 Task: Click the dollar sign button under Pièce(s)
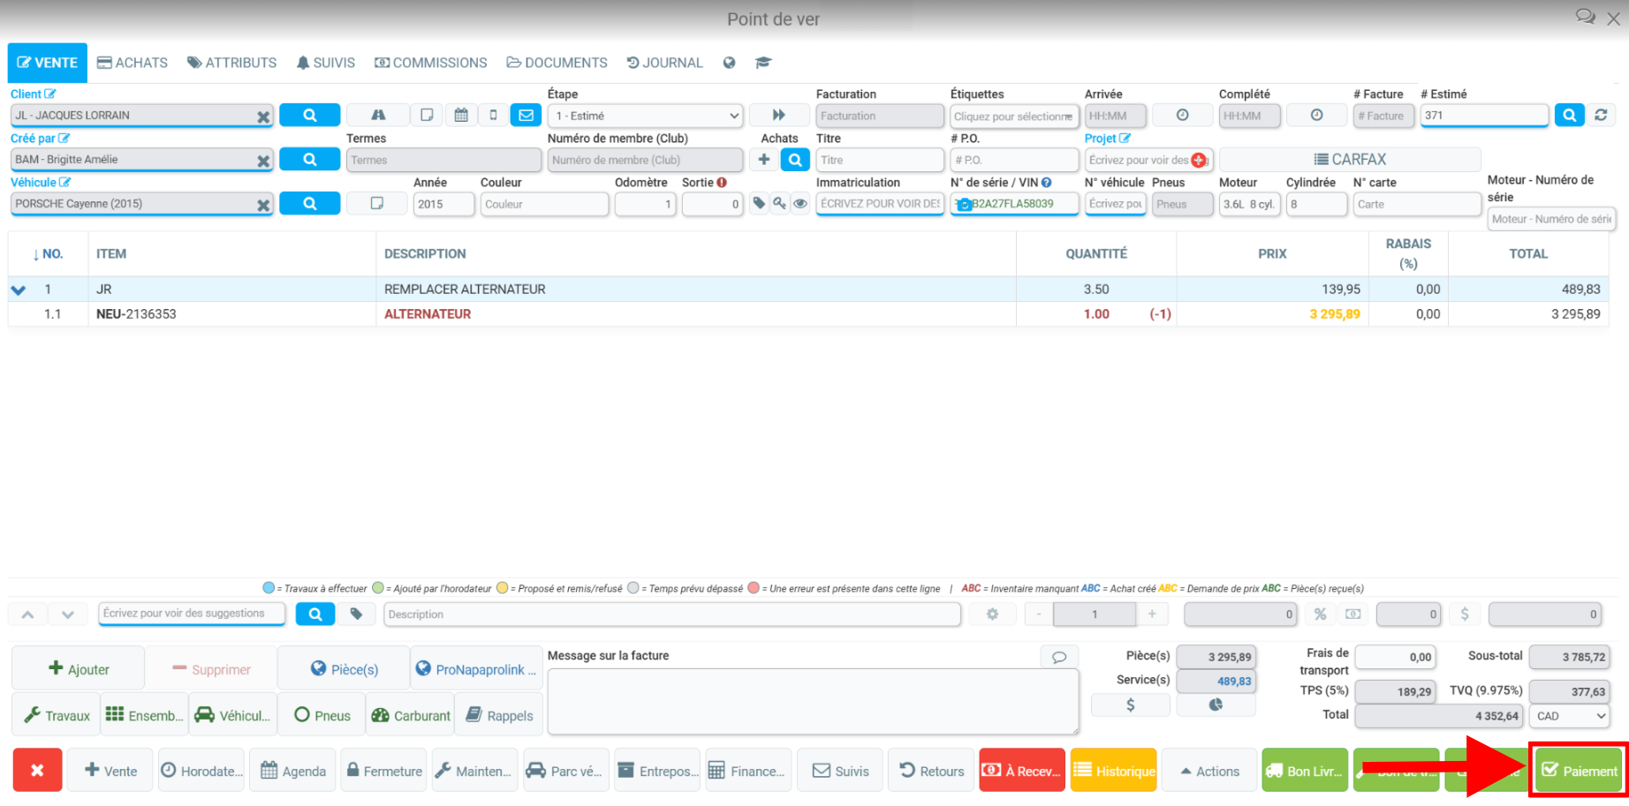tap(1130, 704)
